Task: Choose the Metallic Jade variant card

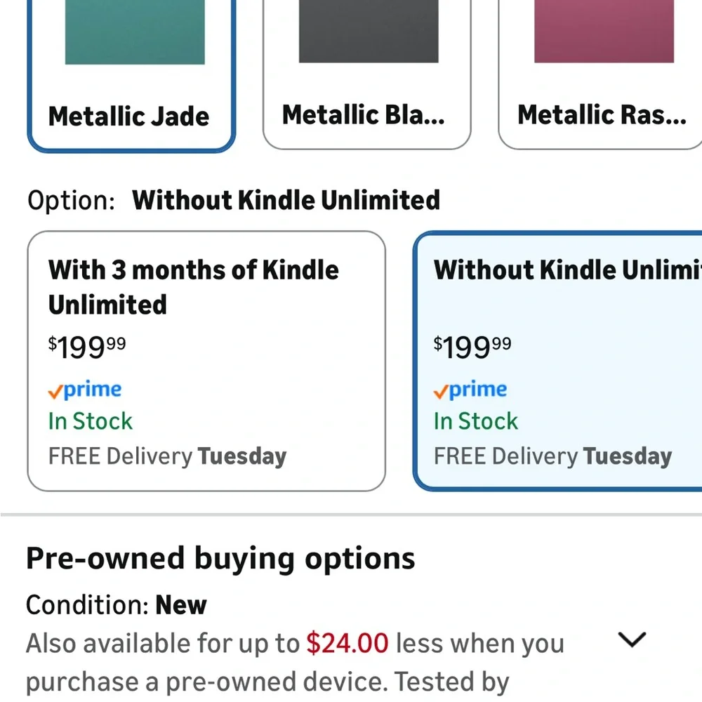Action: click(x=131, y=74)
